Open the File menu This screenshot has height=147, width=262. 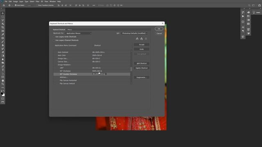click(6, 2)
